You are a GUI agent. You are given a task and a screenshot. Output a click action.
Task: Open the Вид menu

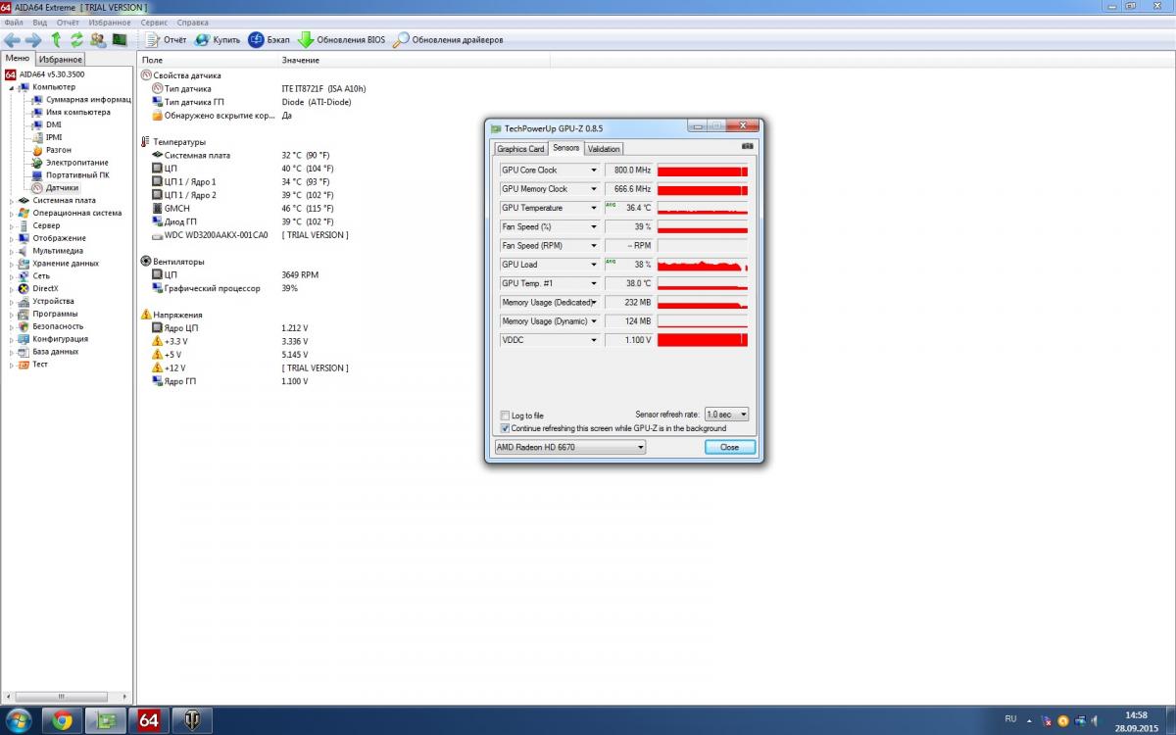[x=39, y=22]
